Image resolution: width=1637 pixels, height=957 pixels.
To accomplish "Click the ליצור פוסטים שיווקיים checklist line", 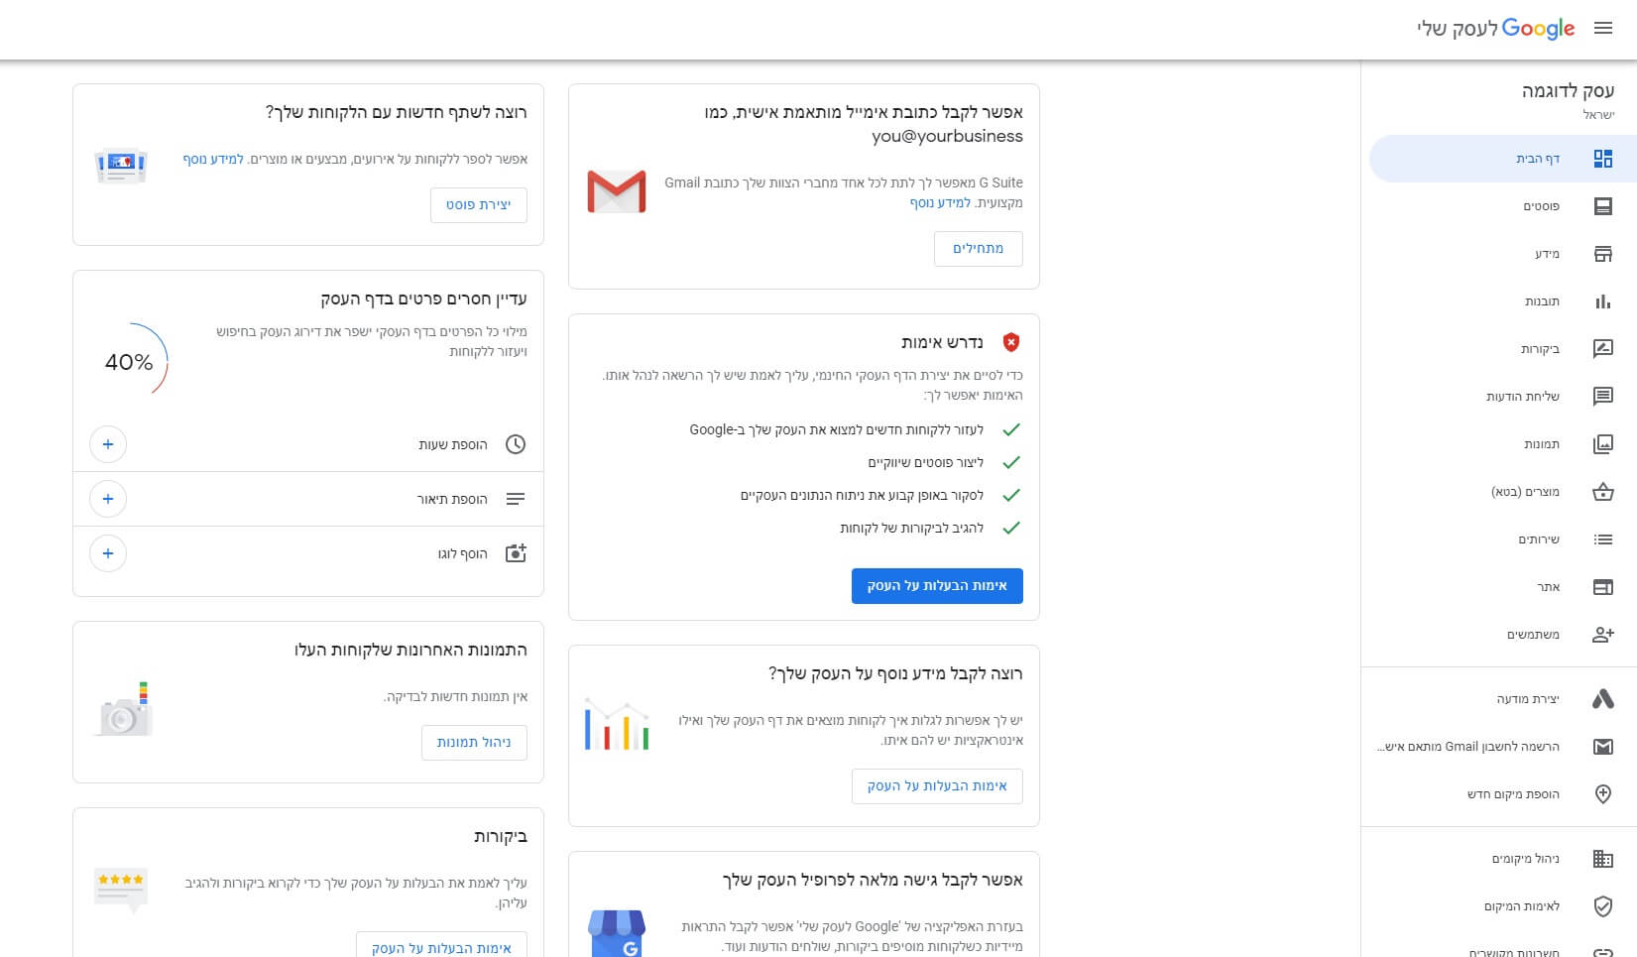I will click(x=925, y=463).
